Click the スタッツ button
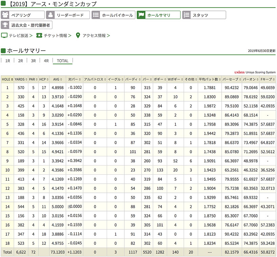This screenshot has width=277, height=257. (204, 15)
